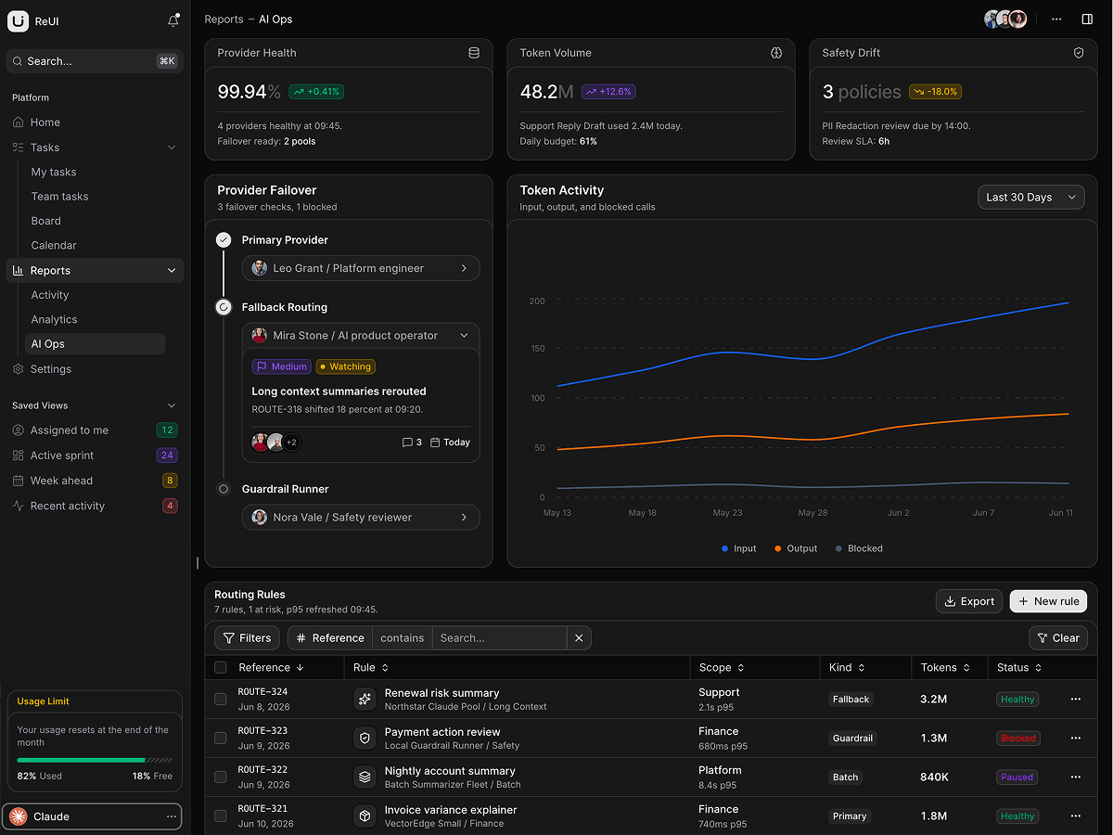Toggle the right panel layout icon

pos(1087,19)
